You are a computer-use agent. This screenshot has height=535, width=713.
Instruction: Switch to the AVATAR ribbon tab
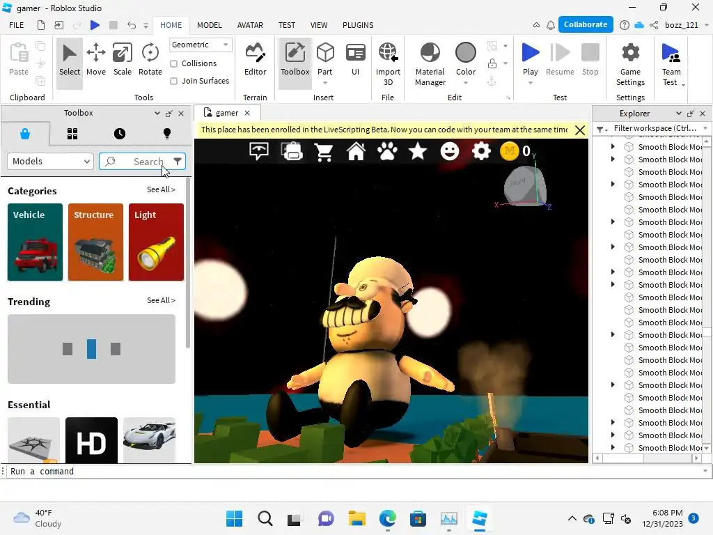(x=250, y=25)
